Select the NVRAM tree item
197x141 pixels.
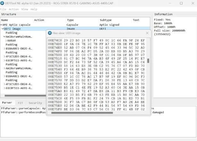(12, 40)
